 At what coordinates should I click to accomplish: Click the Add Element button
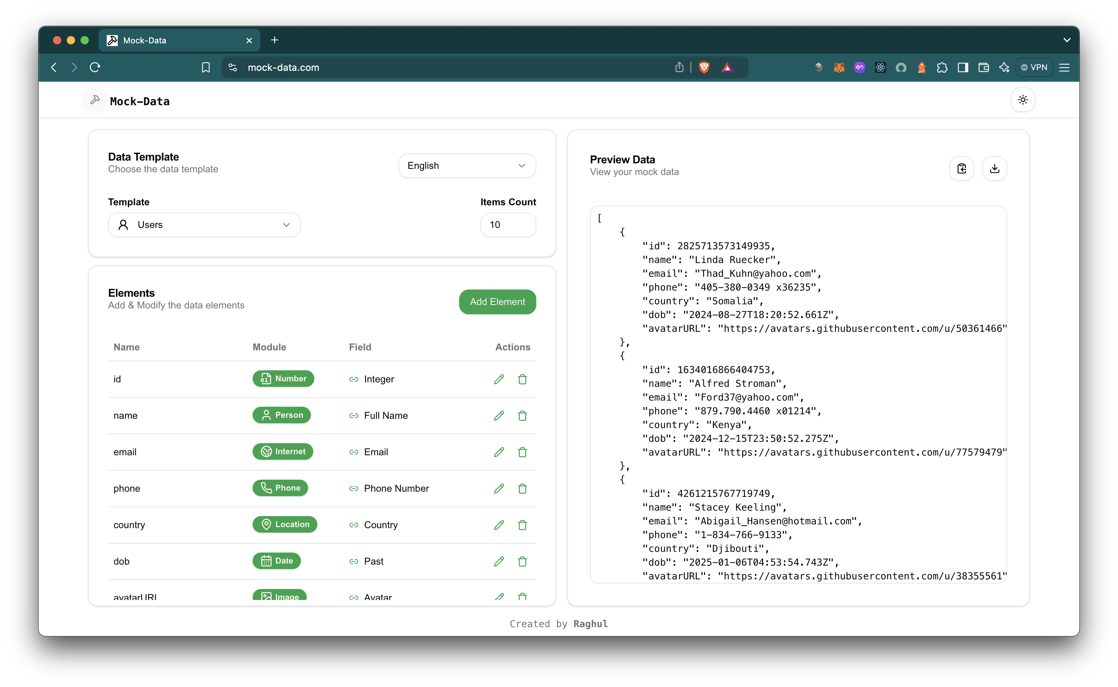(x=497, y=302)
